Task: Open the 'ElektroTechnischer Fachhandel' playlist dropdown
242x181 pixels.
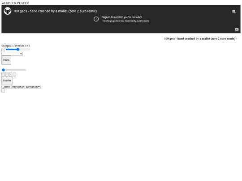Action: pyautogui.click(x=21, y=87)
